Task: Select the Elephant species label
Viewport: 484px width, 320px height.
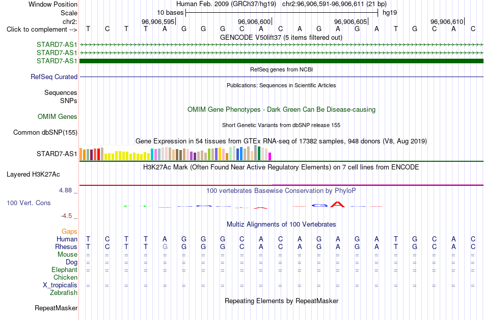Action: (x=64, y=269)
